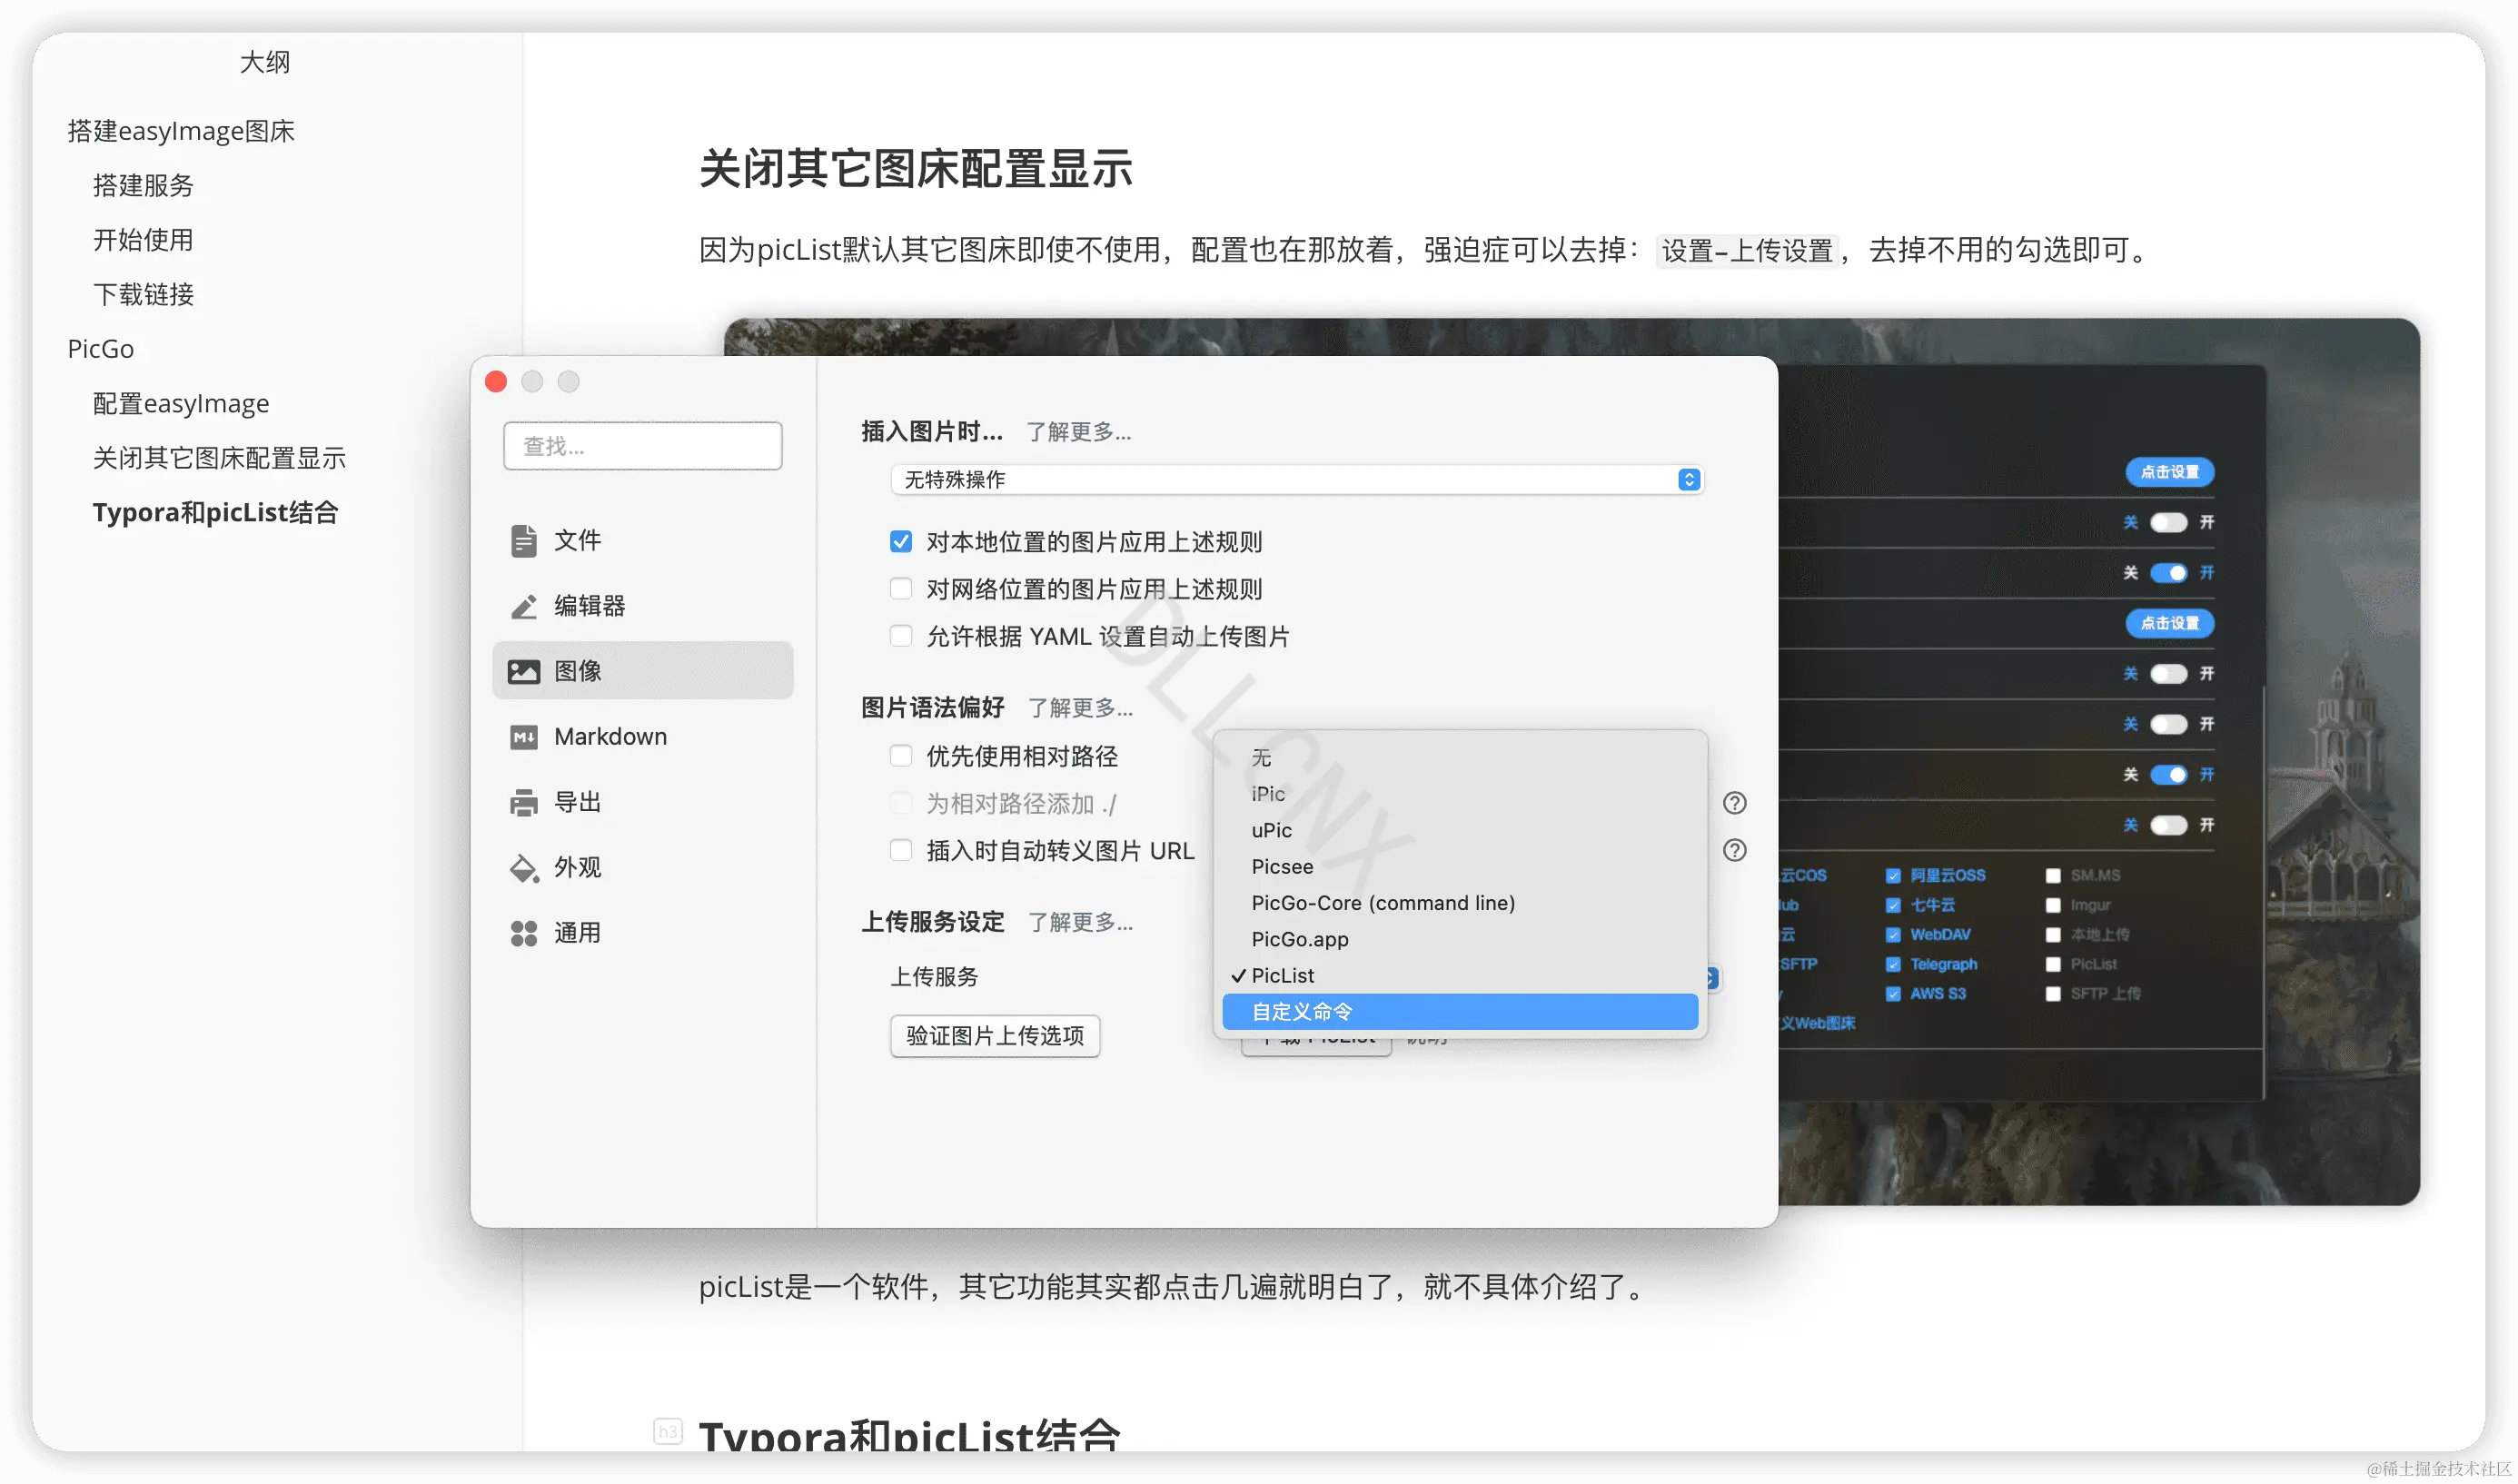Choose PicGo-Core (command line) option
This screenshot has width=2518, height=1484.
click(x=1459, y=903)
